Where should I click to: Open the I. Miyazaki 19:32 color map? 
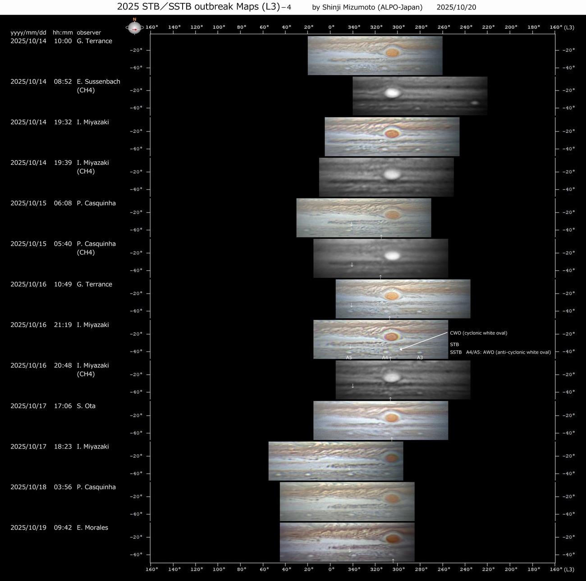(392, 136)
